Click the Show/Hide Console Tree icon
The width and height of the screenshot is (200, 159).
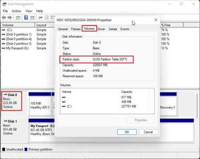coord(18,17)
